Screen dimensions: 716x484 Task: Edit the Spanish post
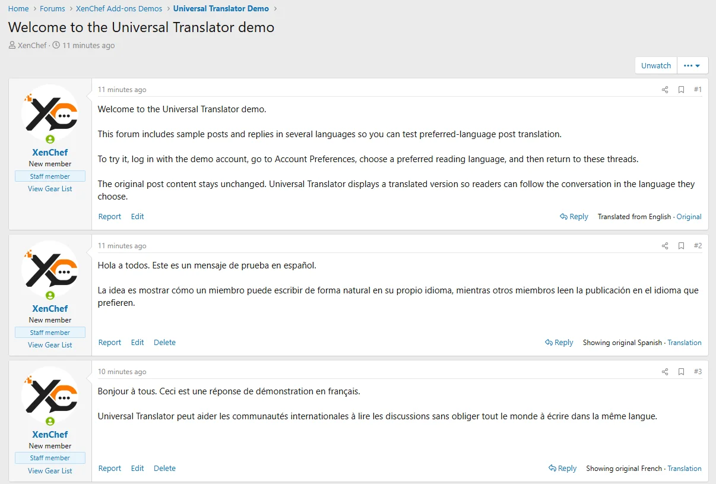point(138,343)
